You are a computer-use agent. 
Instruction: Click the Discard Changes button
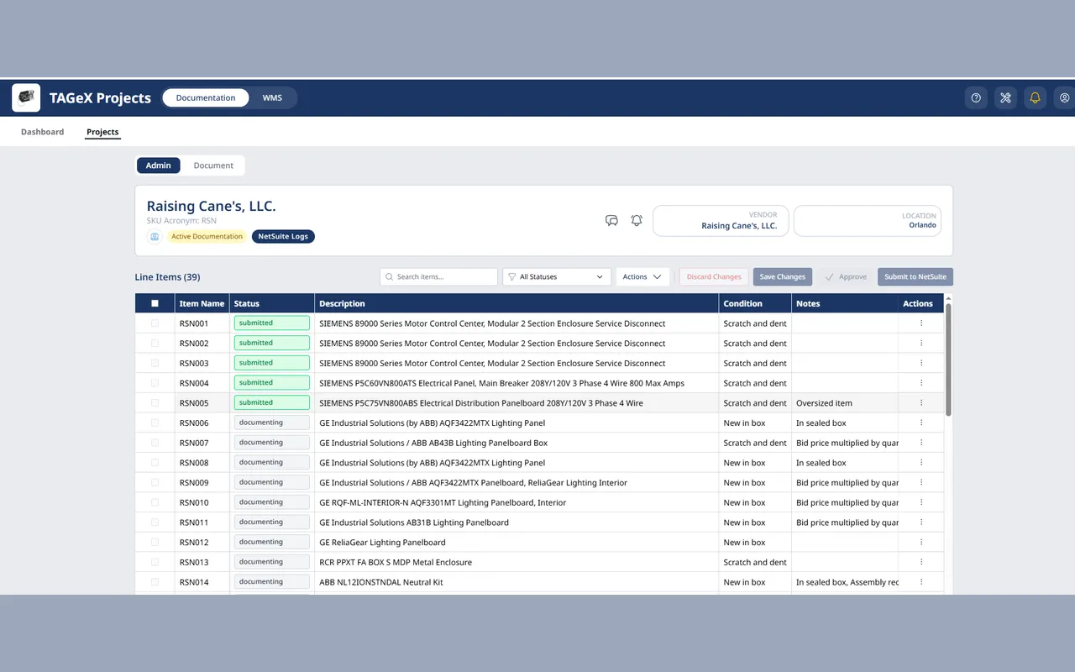coord(715,276)
